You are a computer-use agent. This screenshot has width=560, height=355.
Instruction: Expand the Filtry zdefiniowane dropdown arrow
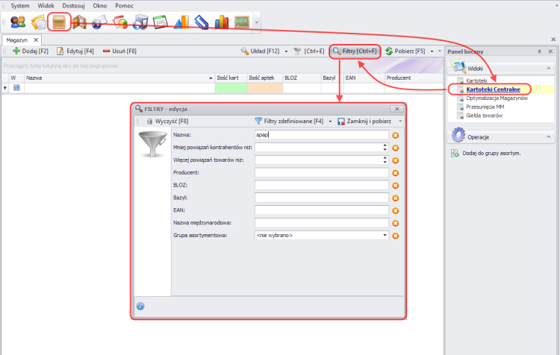[331, 121]
